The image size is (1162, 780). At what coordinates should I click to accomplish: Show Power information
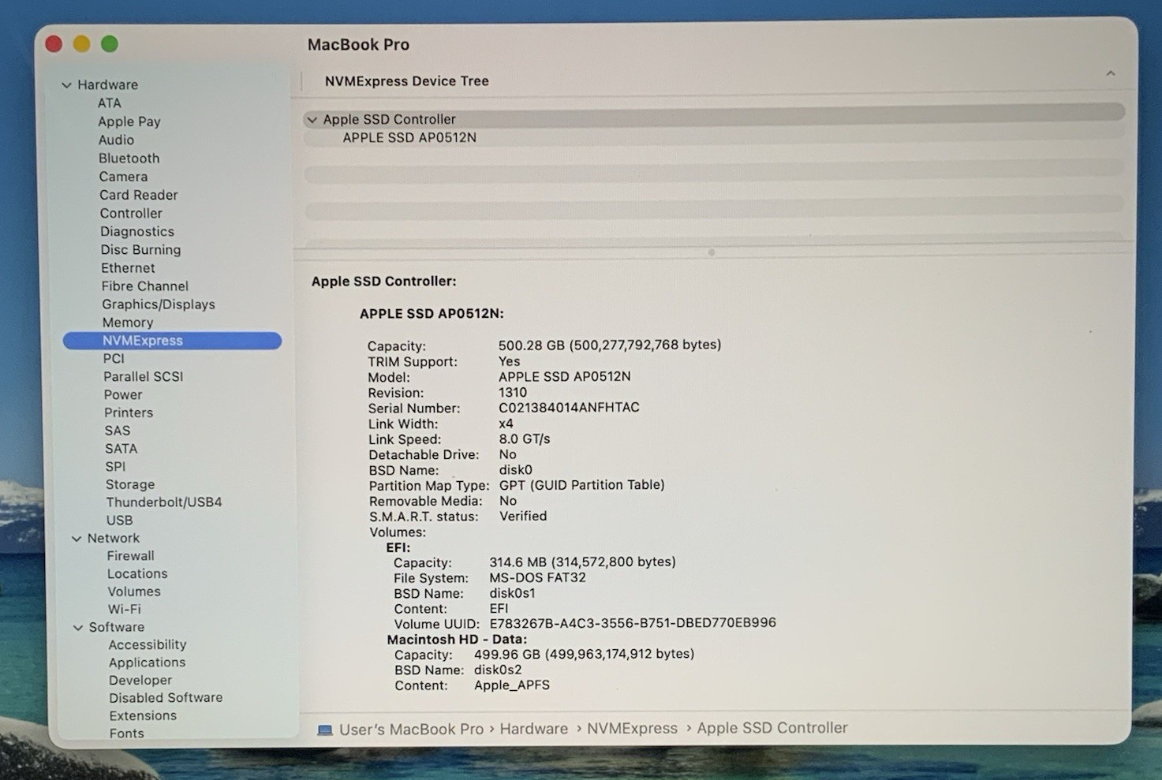click(123, 394)
